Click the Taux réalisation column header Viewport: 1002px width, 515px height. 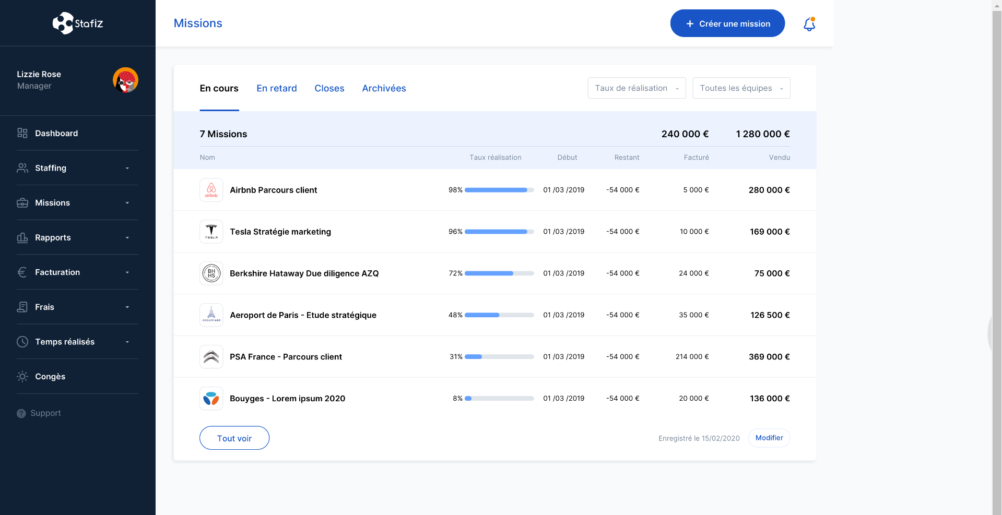click(x=496, y=158)
